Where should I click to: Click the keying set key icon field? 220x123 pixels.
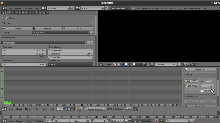tap(177, 121)
